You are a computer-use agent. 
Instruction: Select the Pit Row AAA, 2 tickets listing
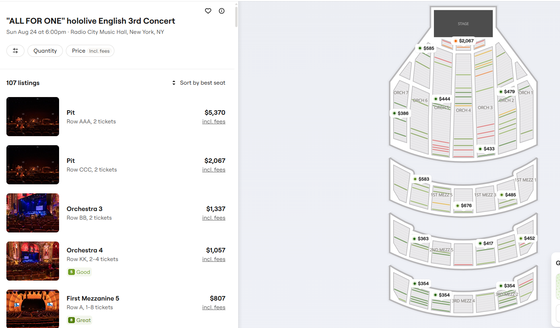[x=116, y=117]
